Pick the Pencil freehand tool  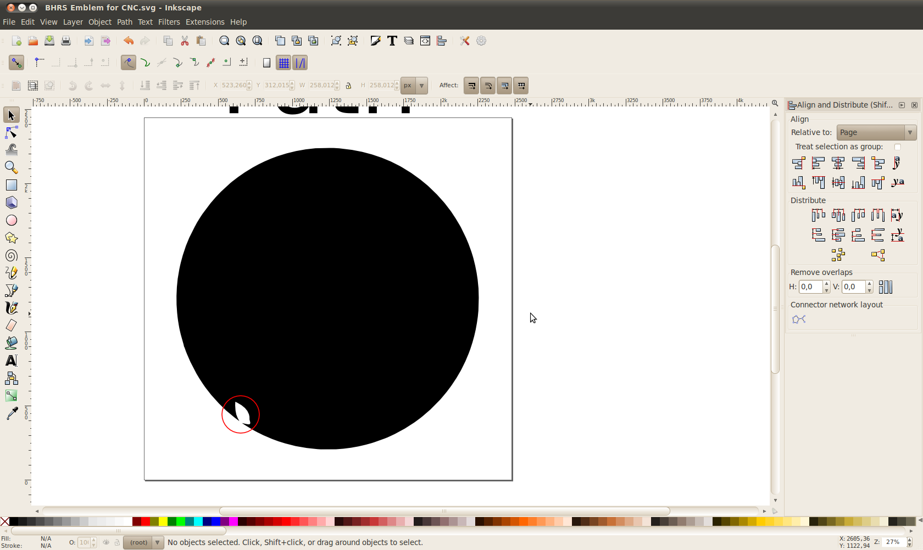[12, 273]
